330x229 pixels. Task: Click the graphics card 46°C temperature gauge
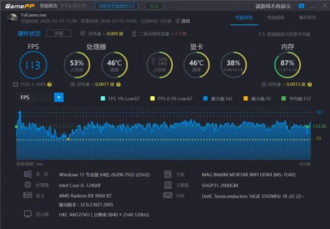pos(196,65)
